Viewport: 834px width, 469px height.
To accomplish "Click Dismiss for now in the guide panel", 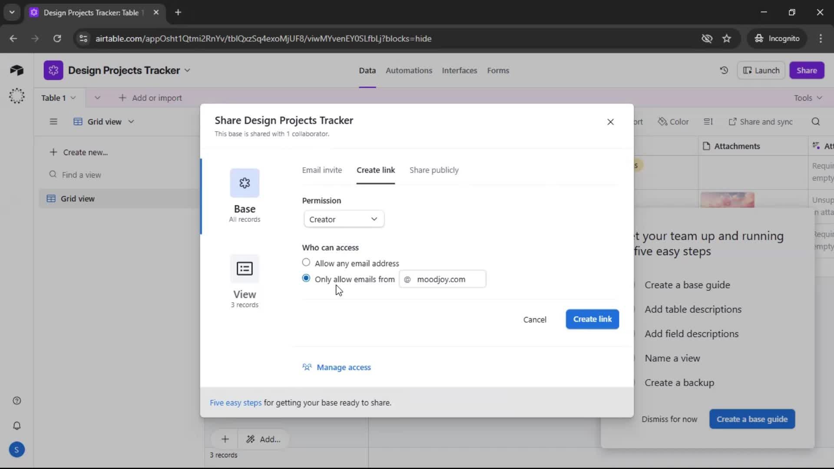I will 669,419.
